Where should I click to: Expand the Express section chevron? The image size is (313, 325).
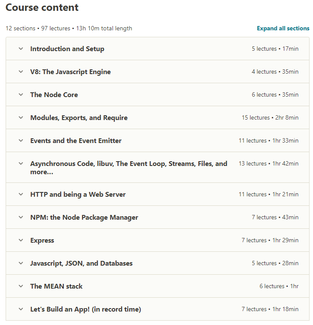click(21, 240)
